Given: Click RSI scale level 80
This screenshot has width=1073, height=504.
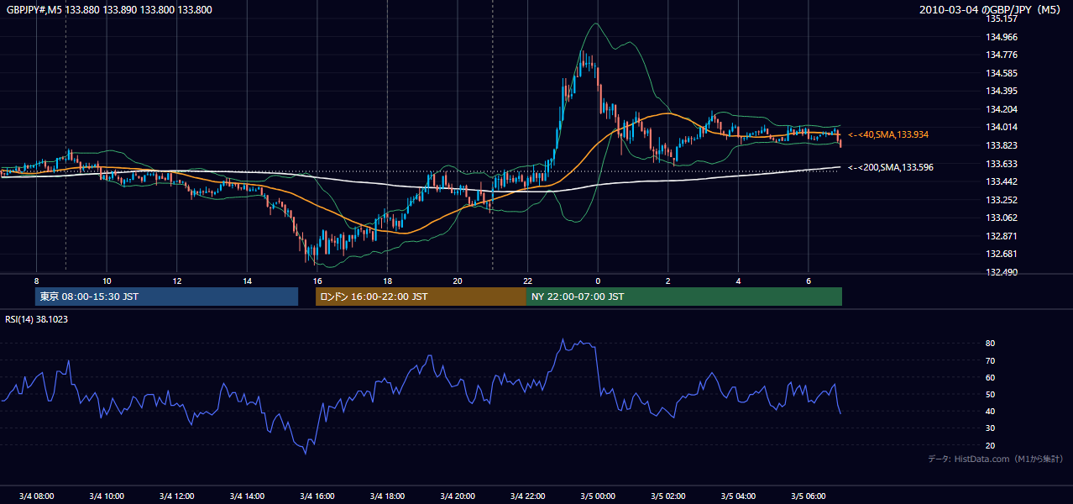Looking at the screenshot, I should point(991,344).
